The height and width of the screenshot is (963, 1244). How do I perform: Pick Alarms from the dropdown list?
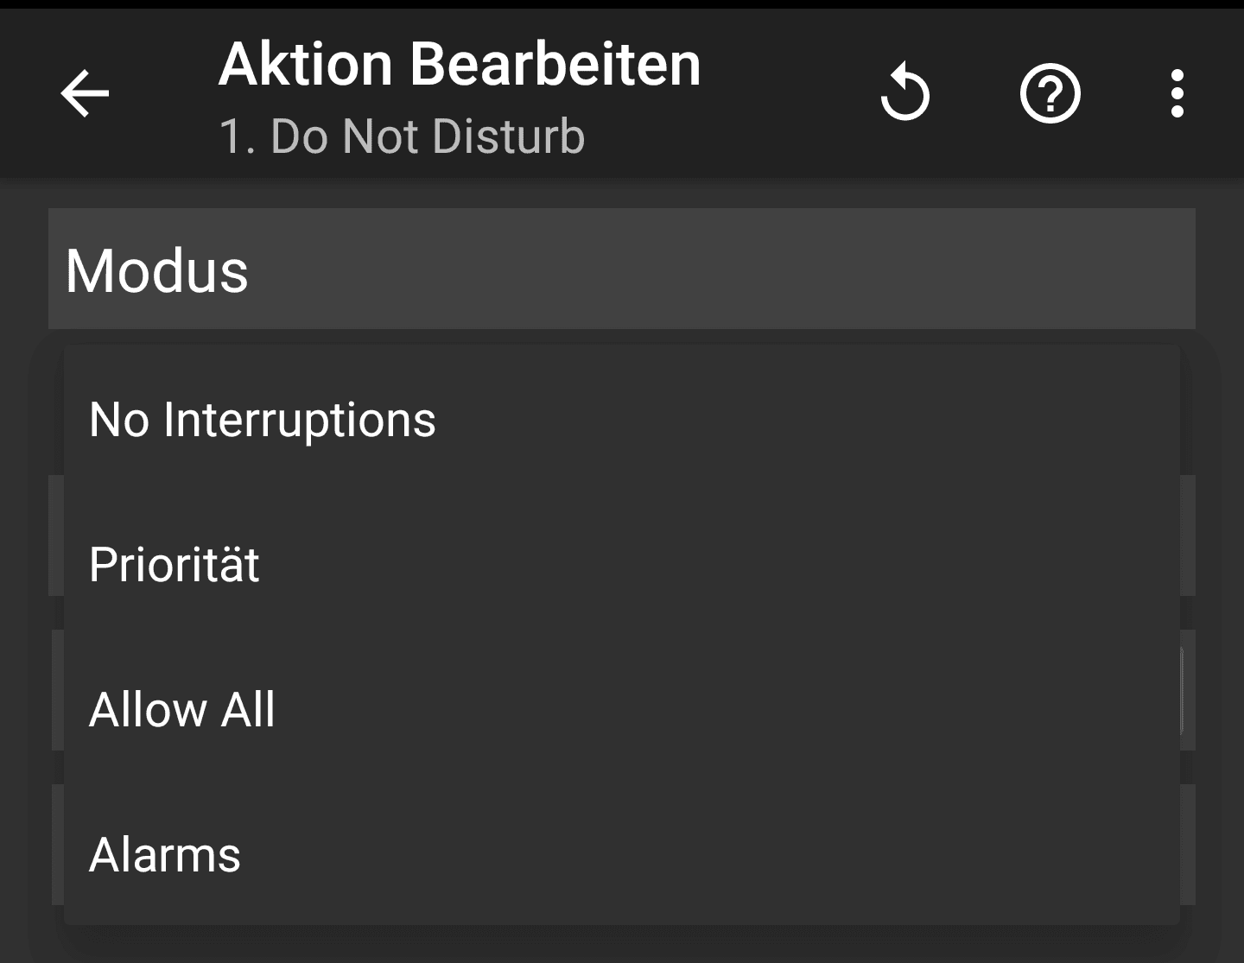pos(622,855)
